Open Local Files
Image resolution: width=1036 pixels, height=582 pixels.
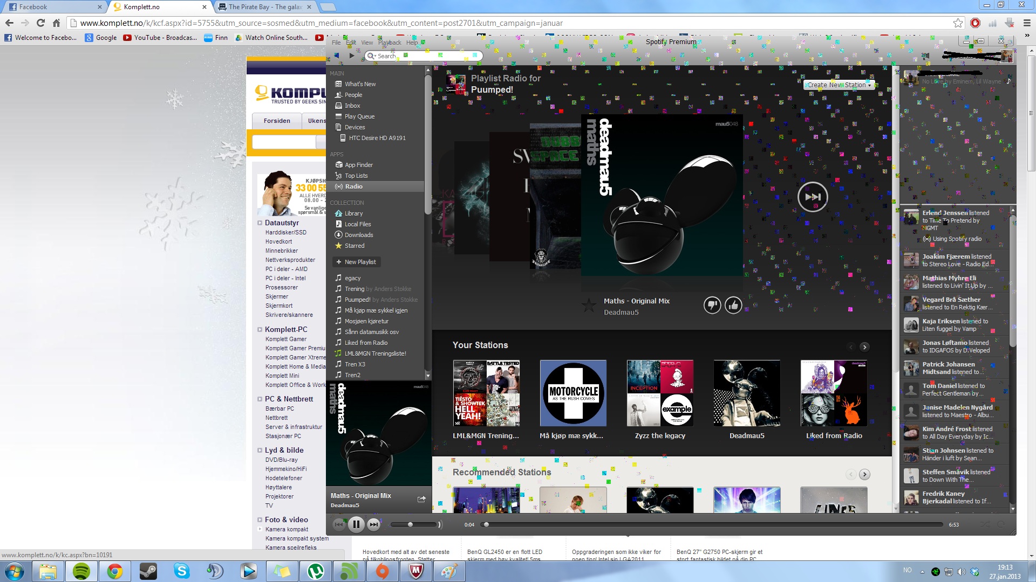pyautogui.click(x=357, y=224)
